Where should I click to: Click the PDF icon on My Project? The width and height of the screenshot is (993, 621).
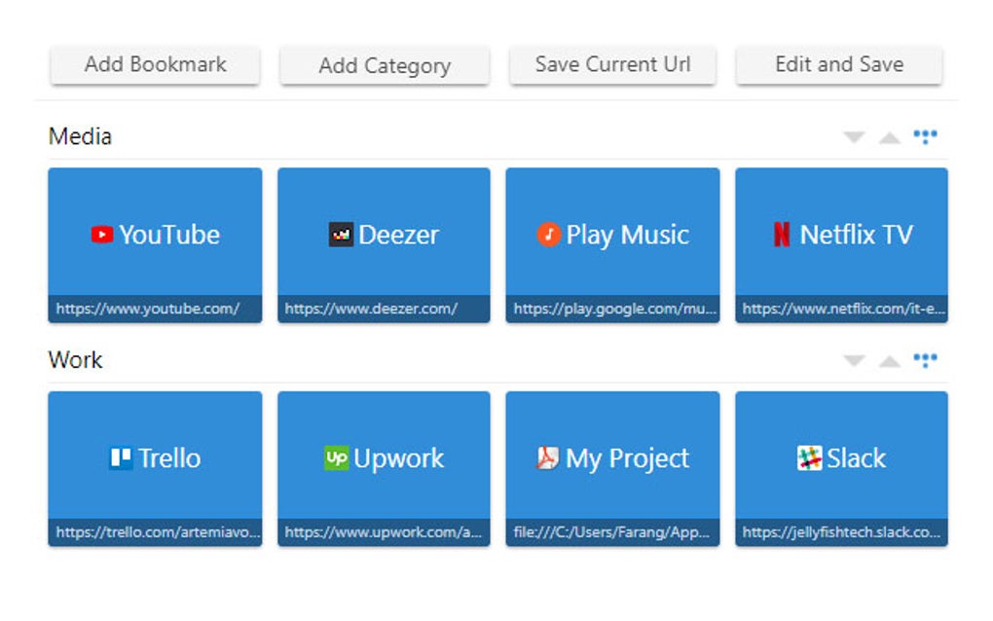click(x=546, y=457)
